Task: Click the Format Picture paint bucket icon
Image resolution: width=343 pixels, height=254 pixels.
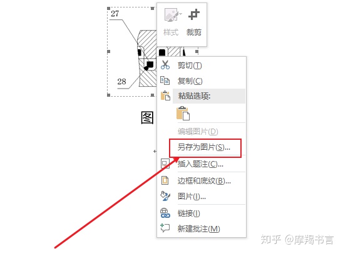Action: coord(165,196)
